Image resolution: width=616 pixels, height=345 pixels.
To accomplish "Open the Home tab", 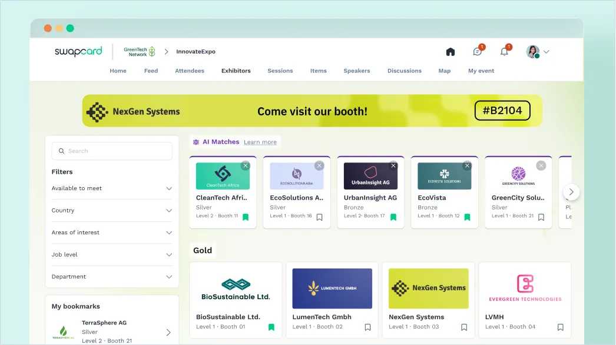I will tap(118, 71).
